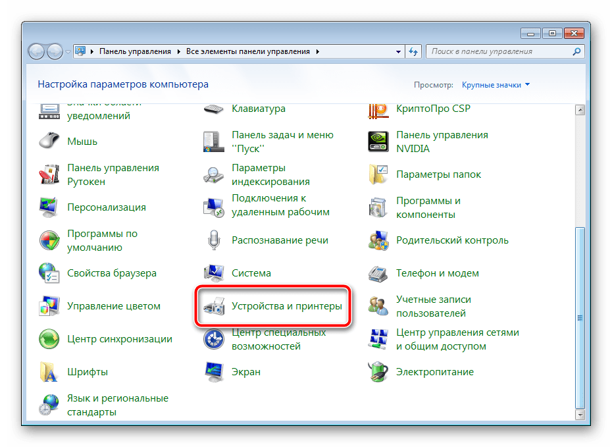Open the Центр синхронизации green icon
This screenshot has width=612, height=447.
49,339
